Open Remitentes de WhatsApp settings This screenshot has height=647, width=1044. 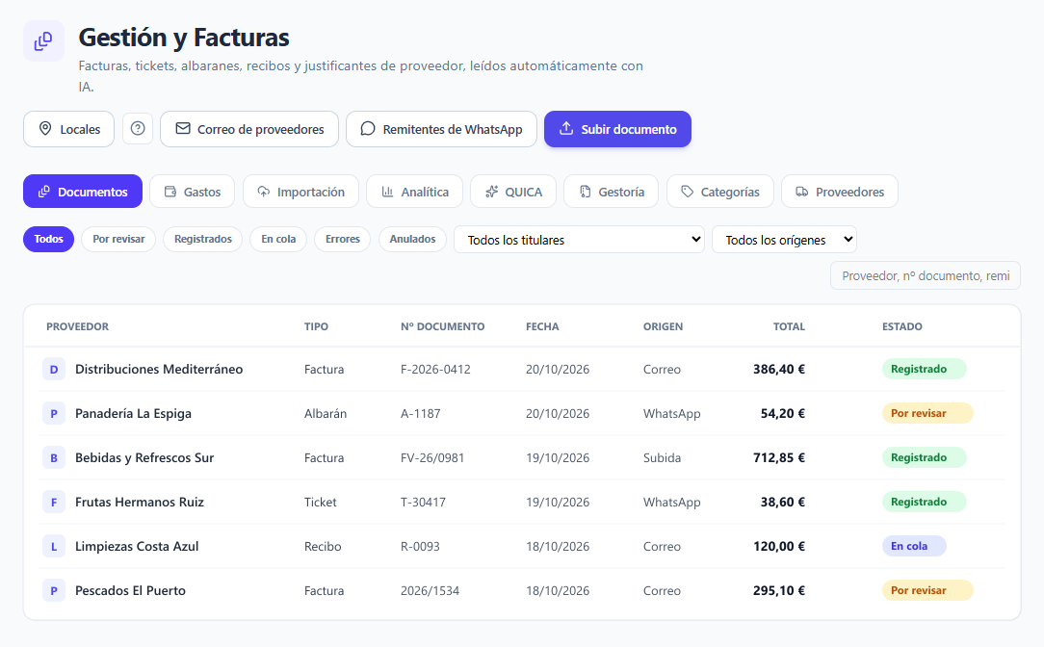tap(441, 128)
